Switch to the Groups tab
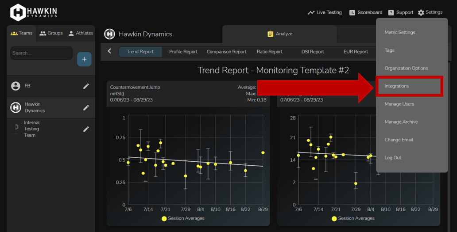 tap(51, 33)
